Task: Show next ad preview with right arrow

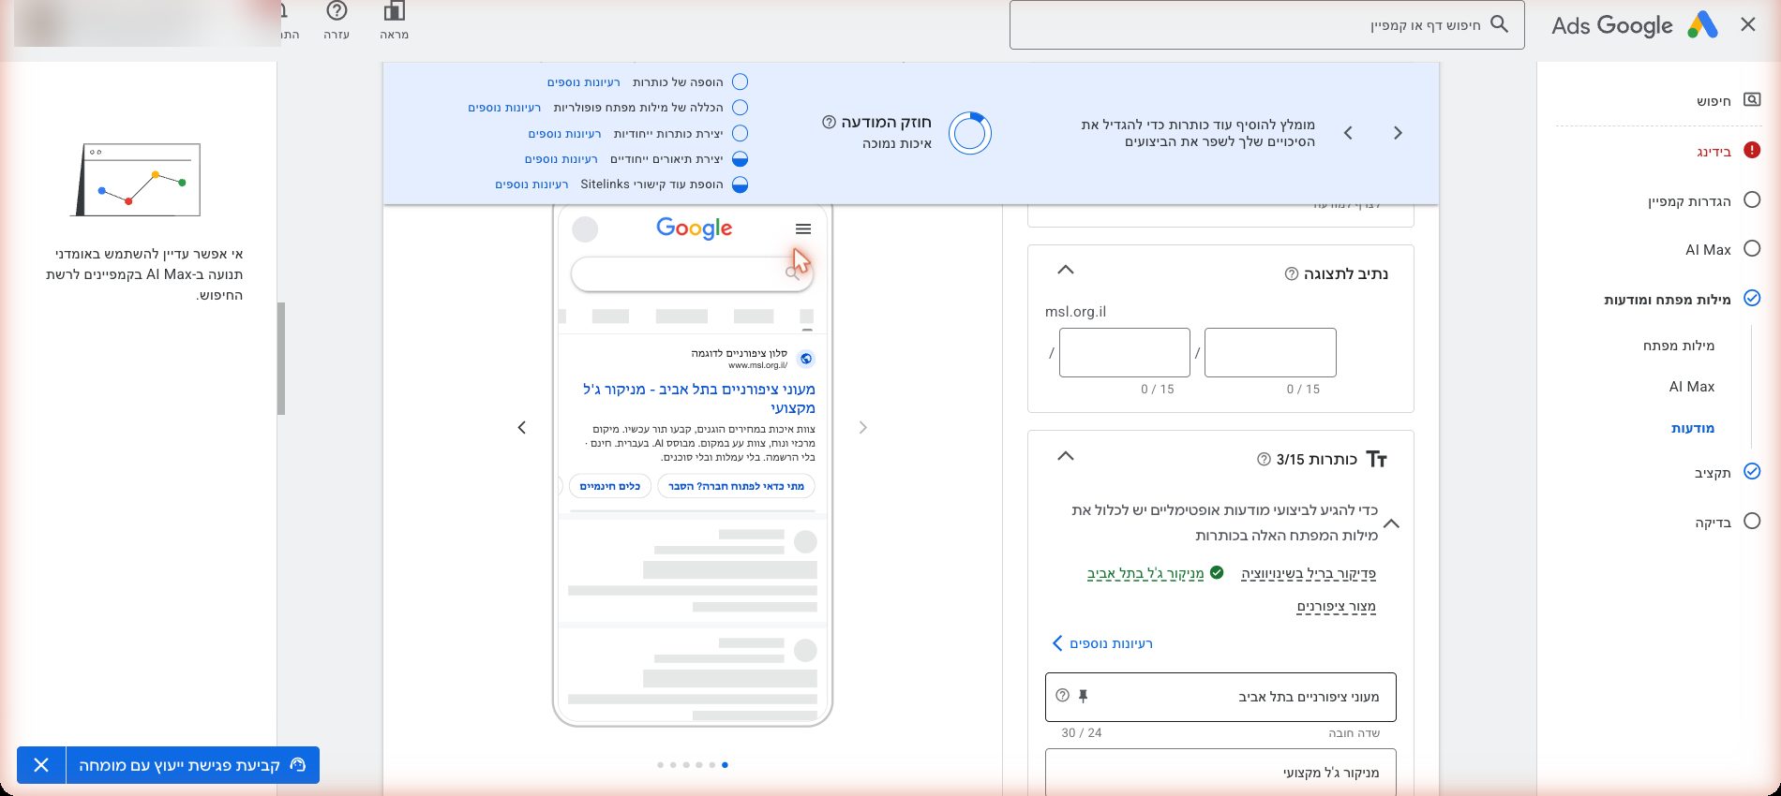Action: coord(863,428)
